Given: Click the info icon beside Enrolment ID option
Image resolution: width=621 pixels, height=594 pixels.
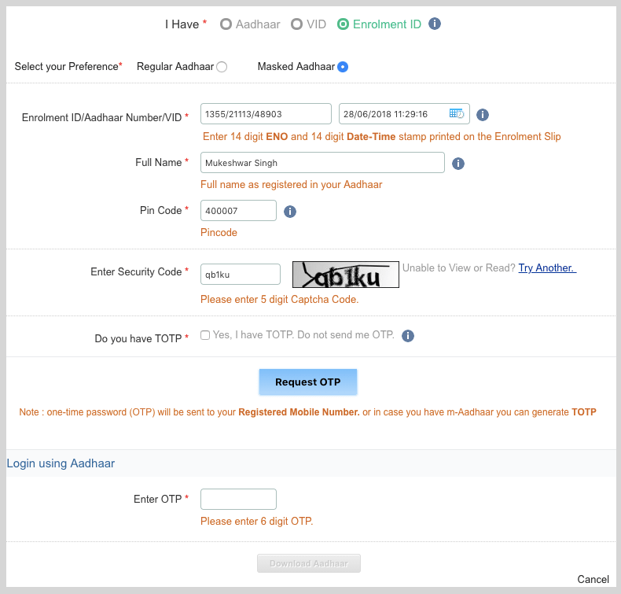Looking at the screenshot, I should pos(435,24).
